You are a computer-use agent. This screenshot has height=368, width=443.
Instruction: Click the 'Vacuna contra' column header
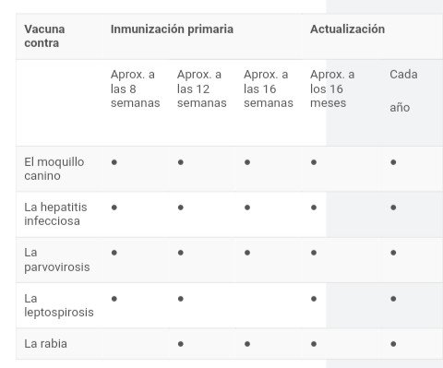pos(44,36)
